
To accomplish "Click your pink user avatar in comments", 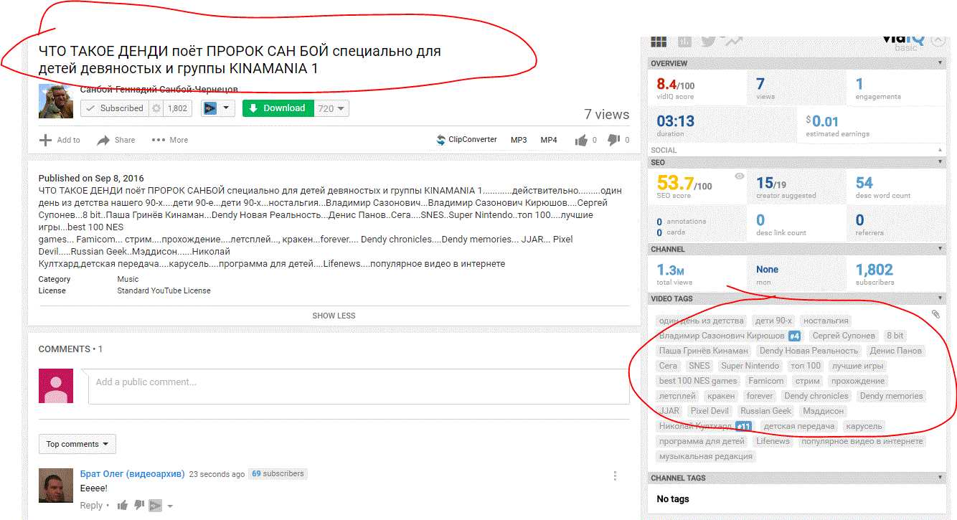I will 56,386.
